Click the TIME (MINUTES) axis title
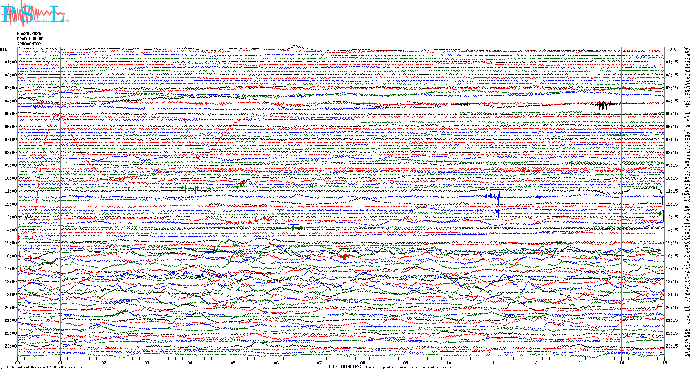Screen dimensions: 692x372 coord(345,367)
